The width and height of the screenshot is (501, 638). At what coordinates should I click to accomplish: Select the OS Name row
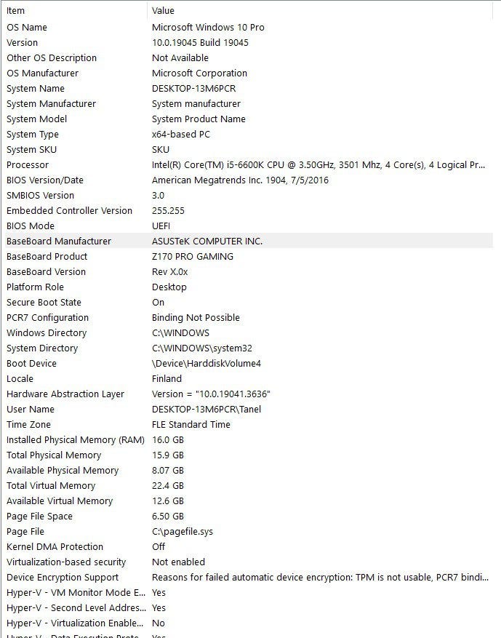[249, 27]
